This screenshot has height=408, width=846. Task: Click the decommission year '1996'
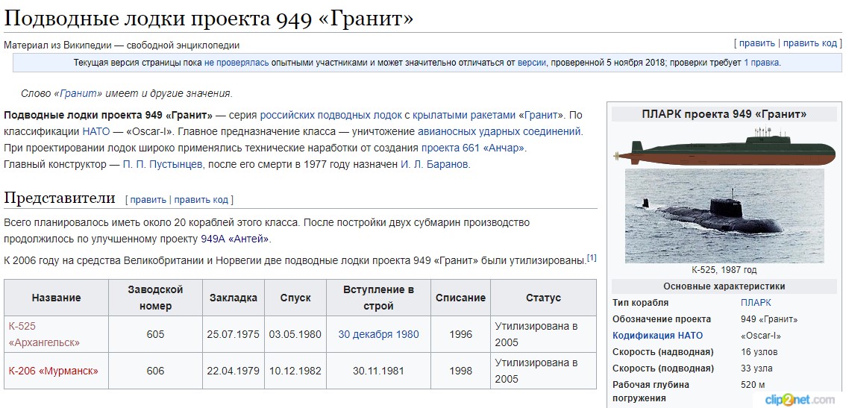click(x=461, y=335)
